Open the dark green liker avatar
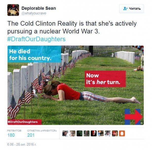 (x=80, y=134)
